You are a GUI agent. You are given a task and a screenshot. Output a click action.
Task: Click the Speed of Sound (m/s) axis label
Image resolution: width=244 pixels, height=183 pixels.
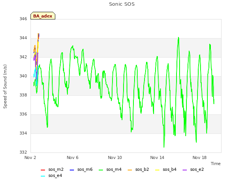point(5,87)
